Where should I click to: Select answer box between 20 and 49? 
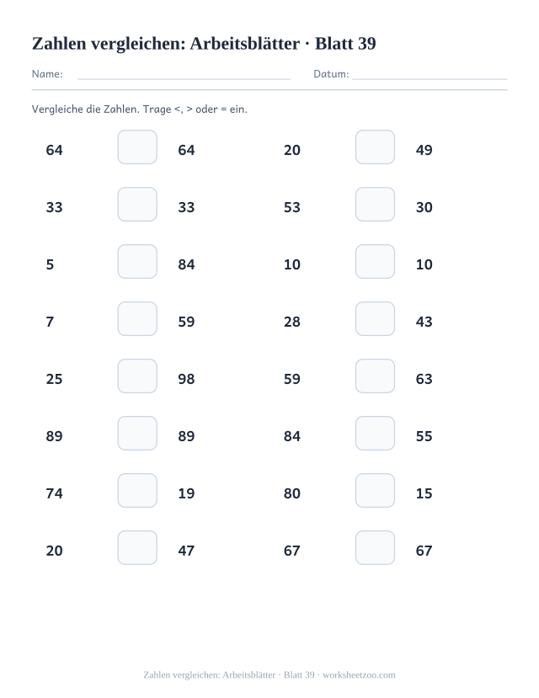[x=376, y=147]
